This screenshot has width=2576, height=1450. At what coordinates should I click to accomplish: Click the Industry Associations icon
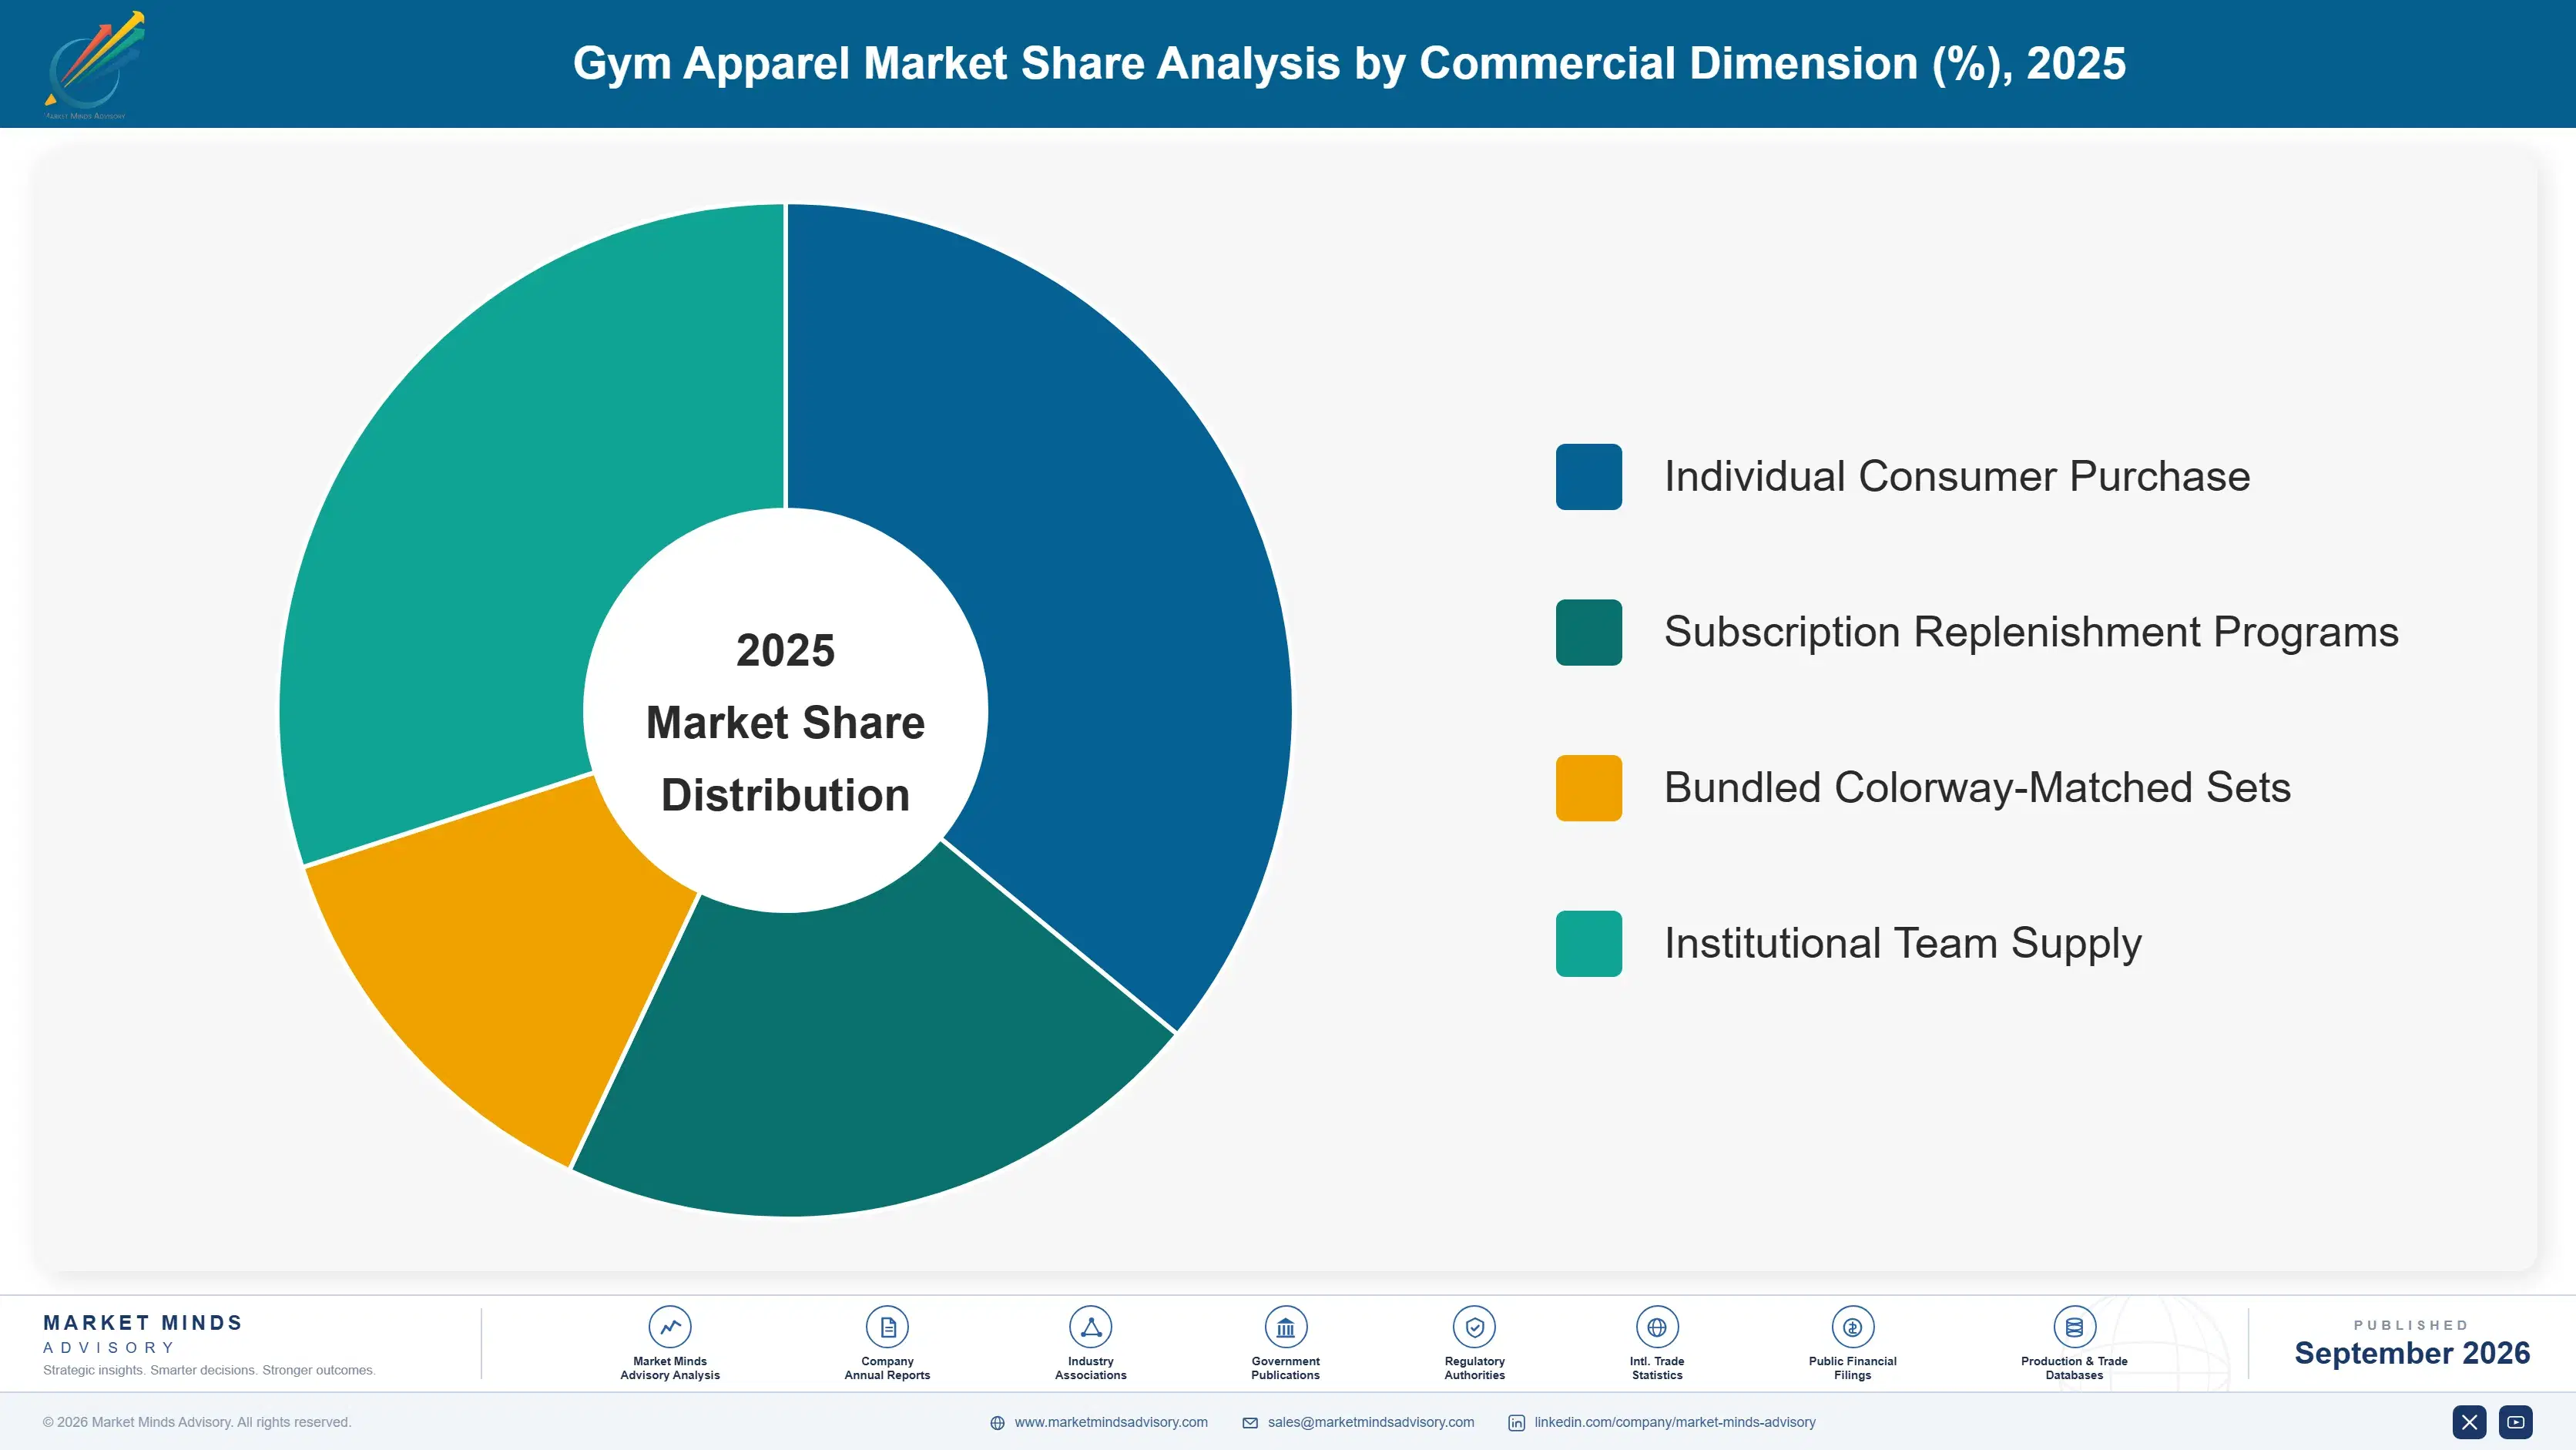tap(1090, 1327)
